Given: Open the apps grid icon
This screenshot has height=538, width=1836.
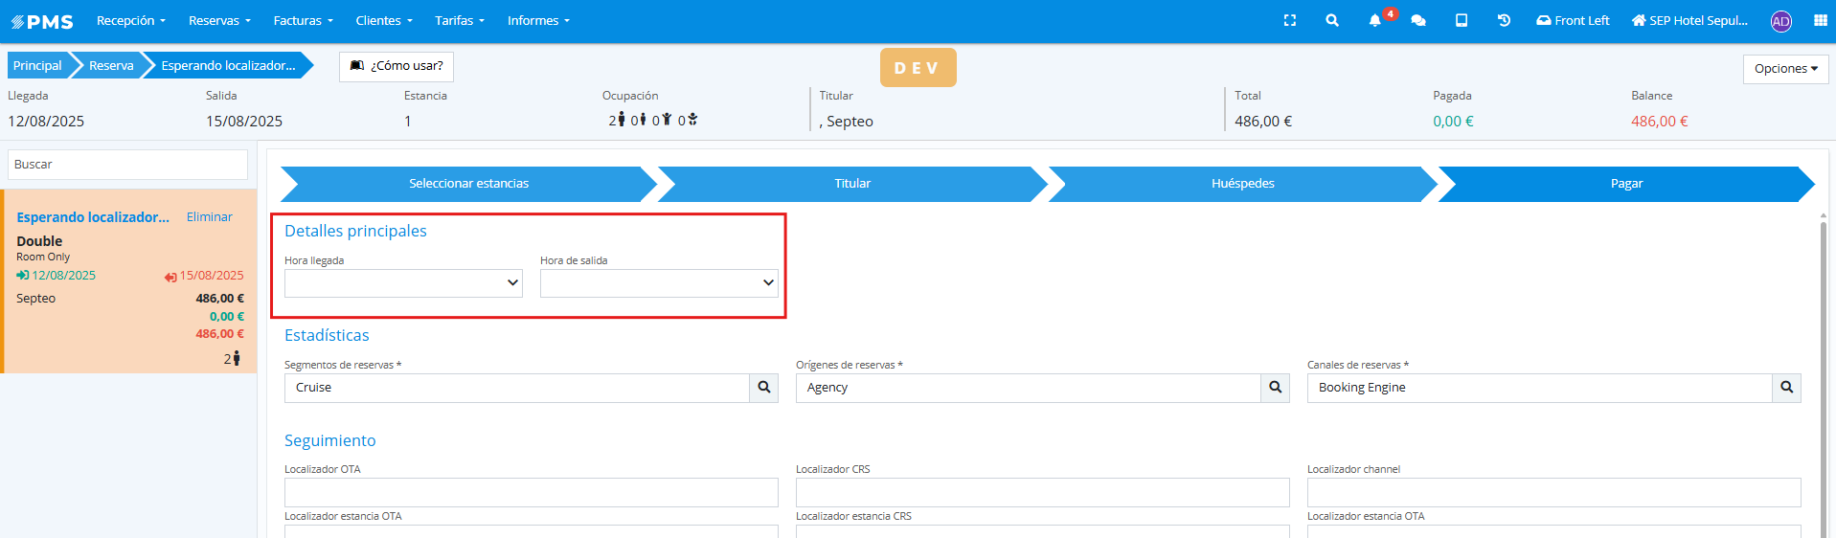Looking at the screenshot, I should tap(1820, 20).
